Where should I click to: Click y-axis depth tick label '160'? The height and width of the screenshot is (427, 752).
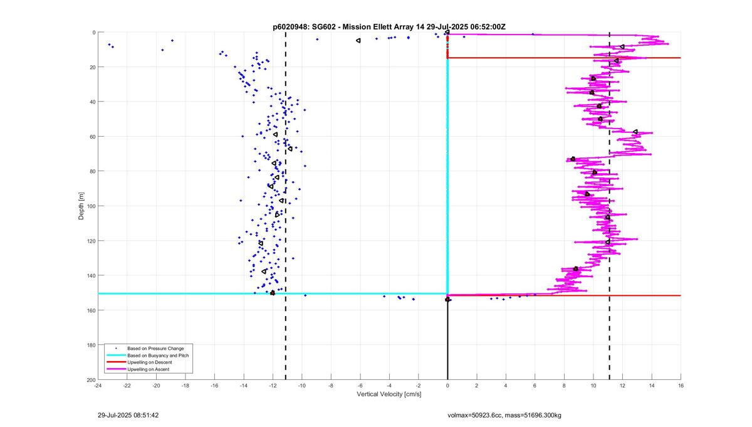91,310
